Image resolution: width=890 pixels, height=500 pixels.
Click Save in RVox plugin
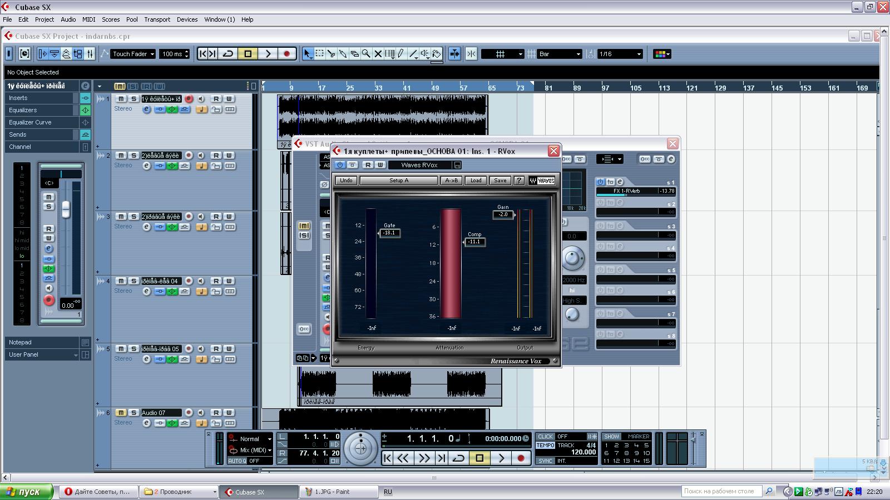tap(500, 181)
